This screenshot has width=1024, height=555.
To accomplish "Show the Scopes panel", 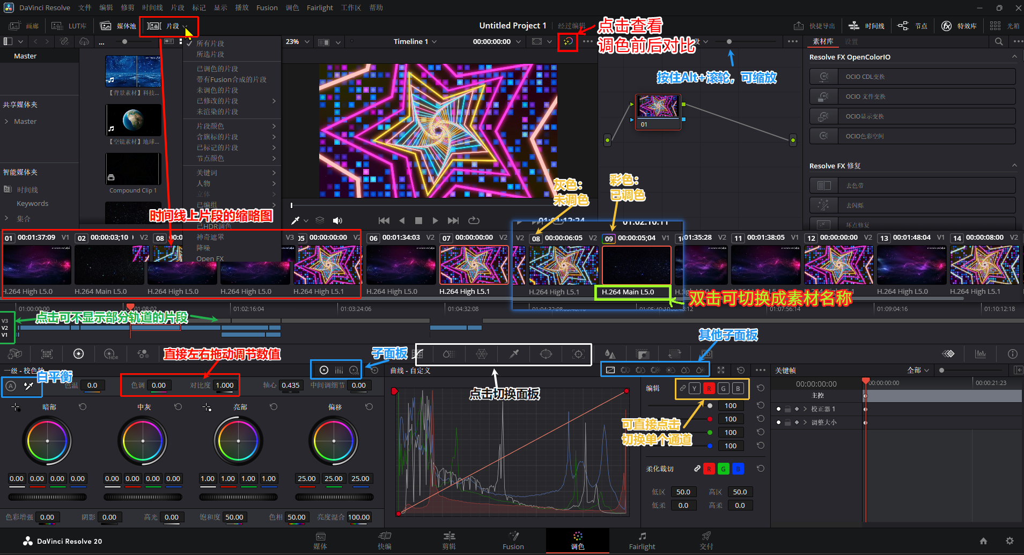I will [981, 354].
